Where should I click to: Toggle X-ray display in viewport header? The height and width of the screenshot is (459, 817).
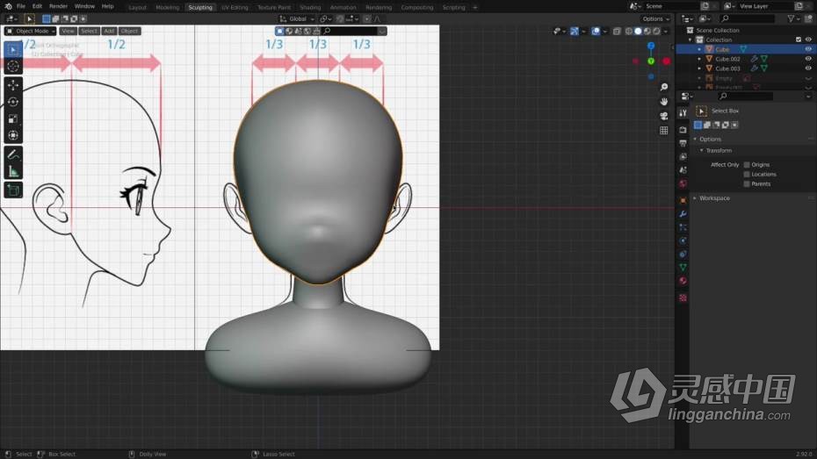(617, 32)
